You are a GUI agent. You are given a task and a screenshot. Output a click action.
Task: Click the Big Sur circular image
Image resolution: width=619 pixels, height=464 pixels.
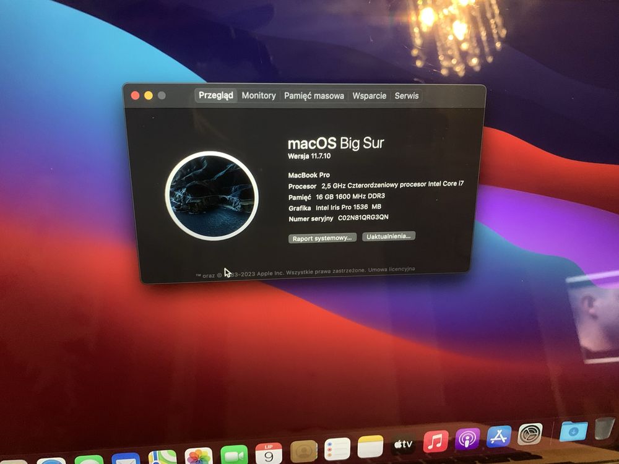pos(212,195)
